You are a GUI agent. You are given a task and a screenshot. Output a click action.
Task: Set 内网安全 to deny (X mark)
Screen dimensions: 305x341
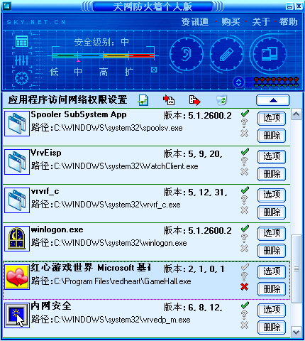click(x=244, y=325)
